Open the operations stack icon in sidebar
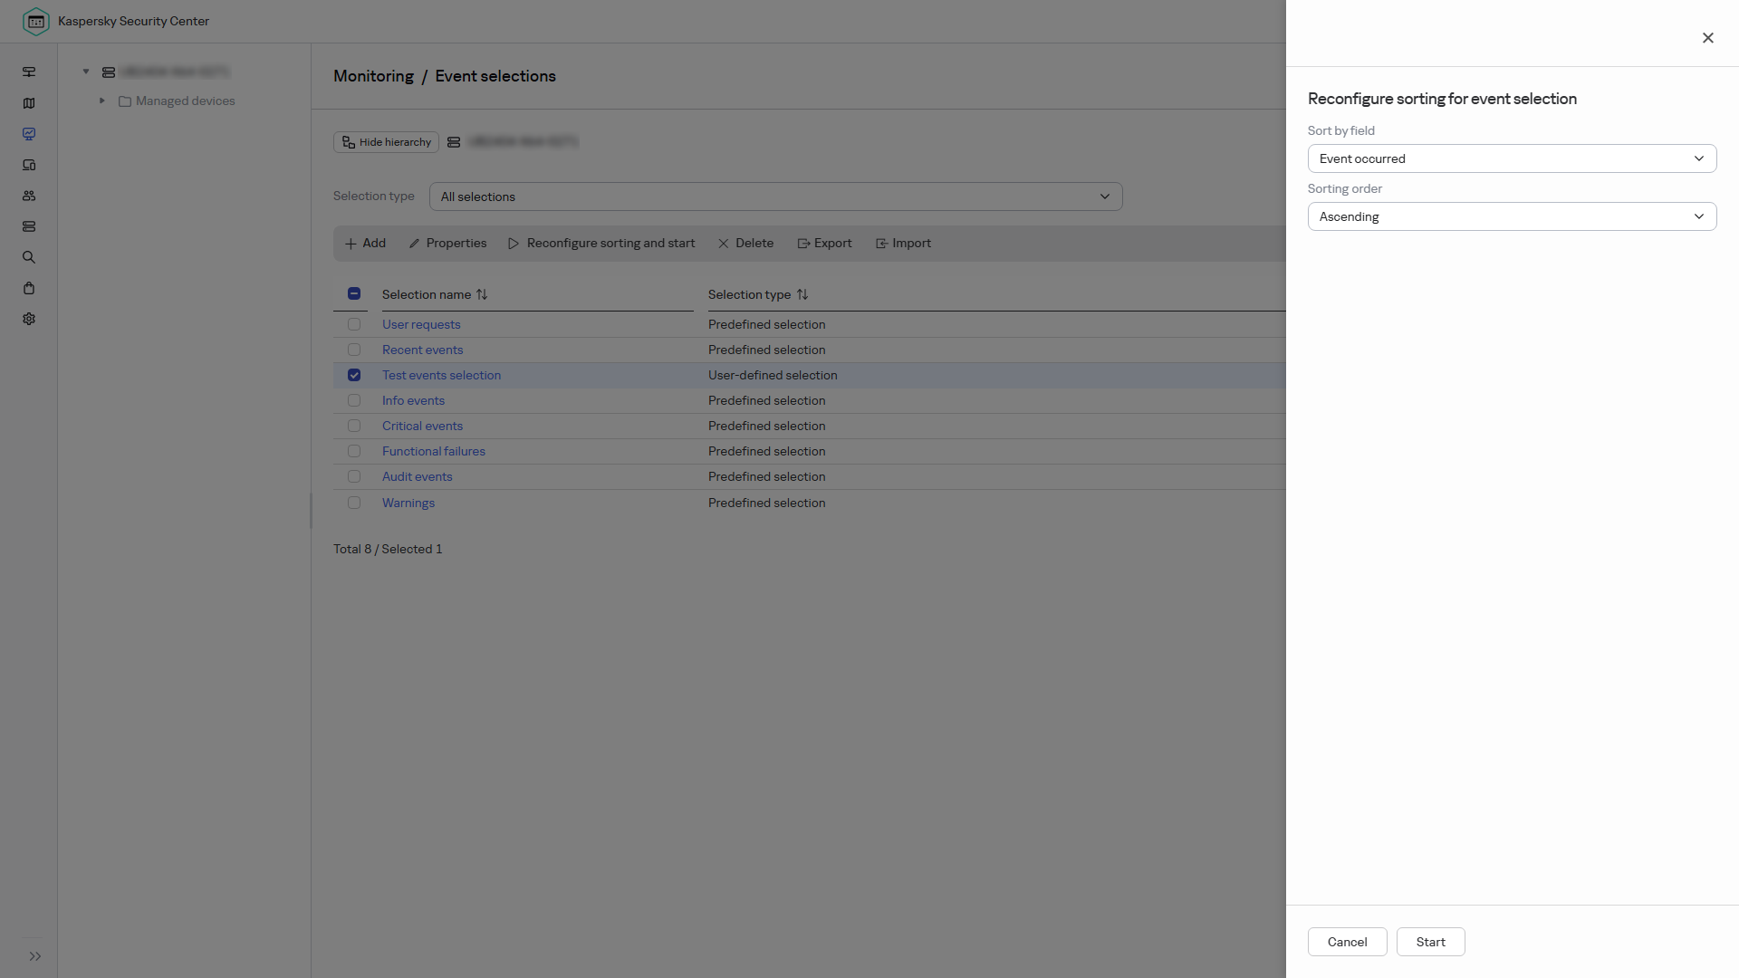The image size is (1739, 978). [29, 226]
